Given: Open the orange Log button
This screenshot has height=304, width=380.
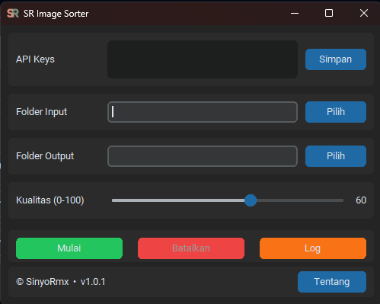Looking at the screenshot, I should [x=313, y=248].
